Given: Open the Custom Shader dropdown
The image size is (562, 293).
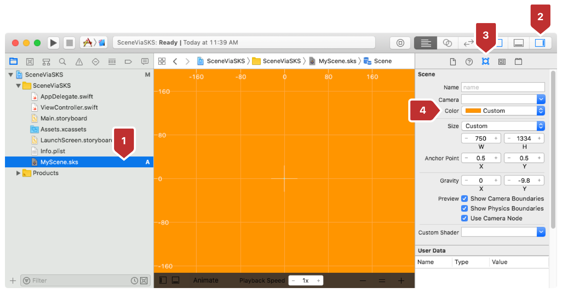Looking at the screenshot, I should 503,232.
